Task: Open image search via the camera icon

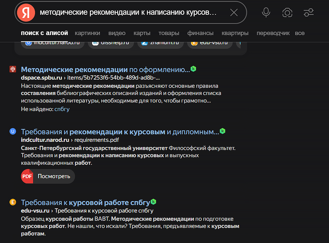Action: (x=287, y=12)
